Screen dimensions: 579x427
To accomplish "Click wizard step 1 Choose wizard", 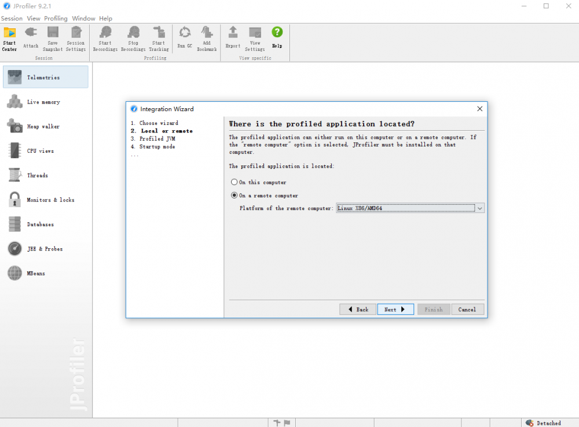I will point(155,123).
